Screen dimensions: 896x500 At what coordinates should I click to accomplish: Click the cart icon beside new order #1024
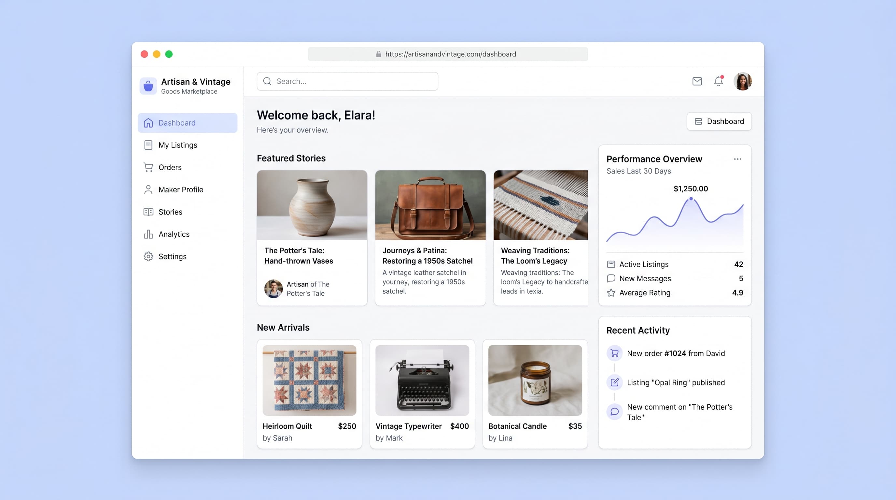tap(615, 353)
